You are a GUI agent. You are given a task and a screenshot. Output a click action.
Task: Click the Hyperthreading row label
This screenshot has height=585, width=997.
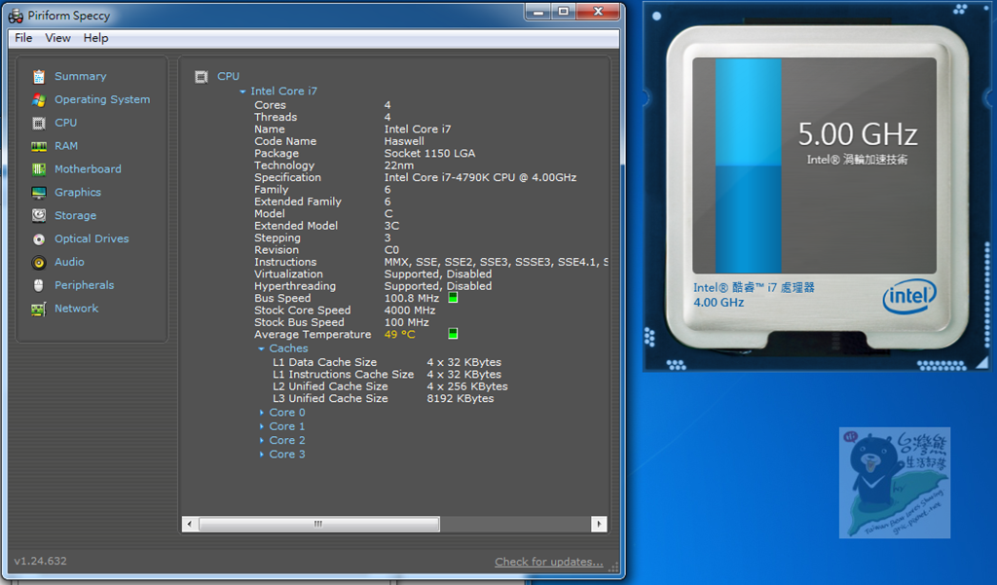click(295, 286)
